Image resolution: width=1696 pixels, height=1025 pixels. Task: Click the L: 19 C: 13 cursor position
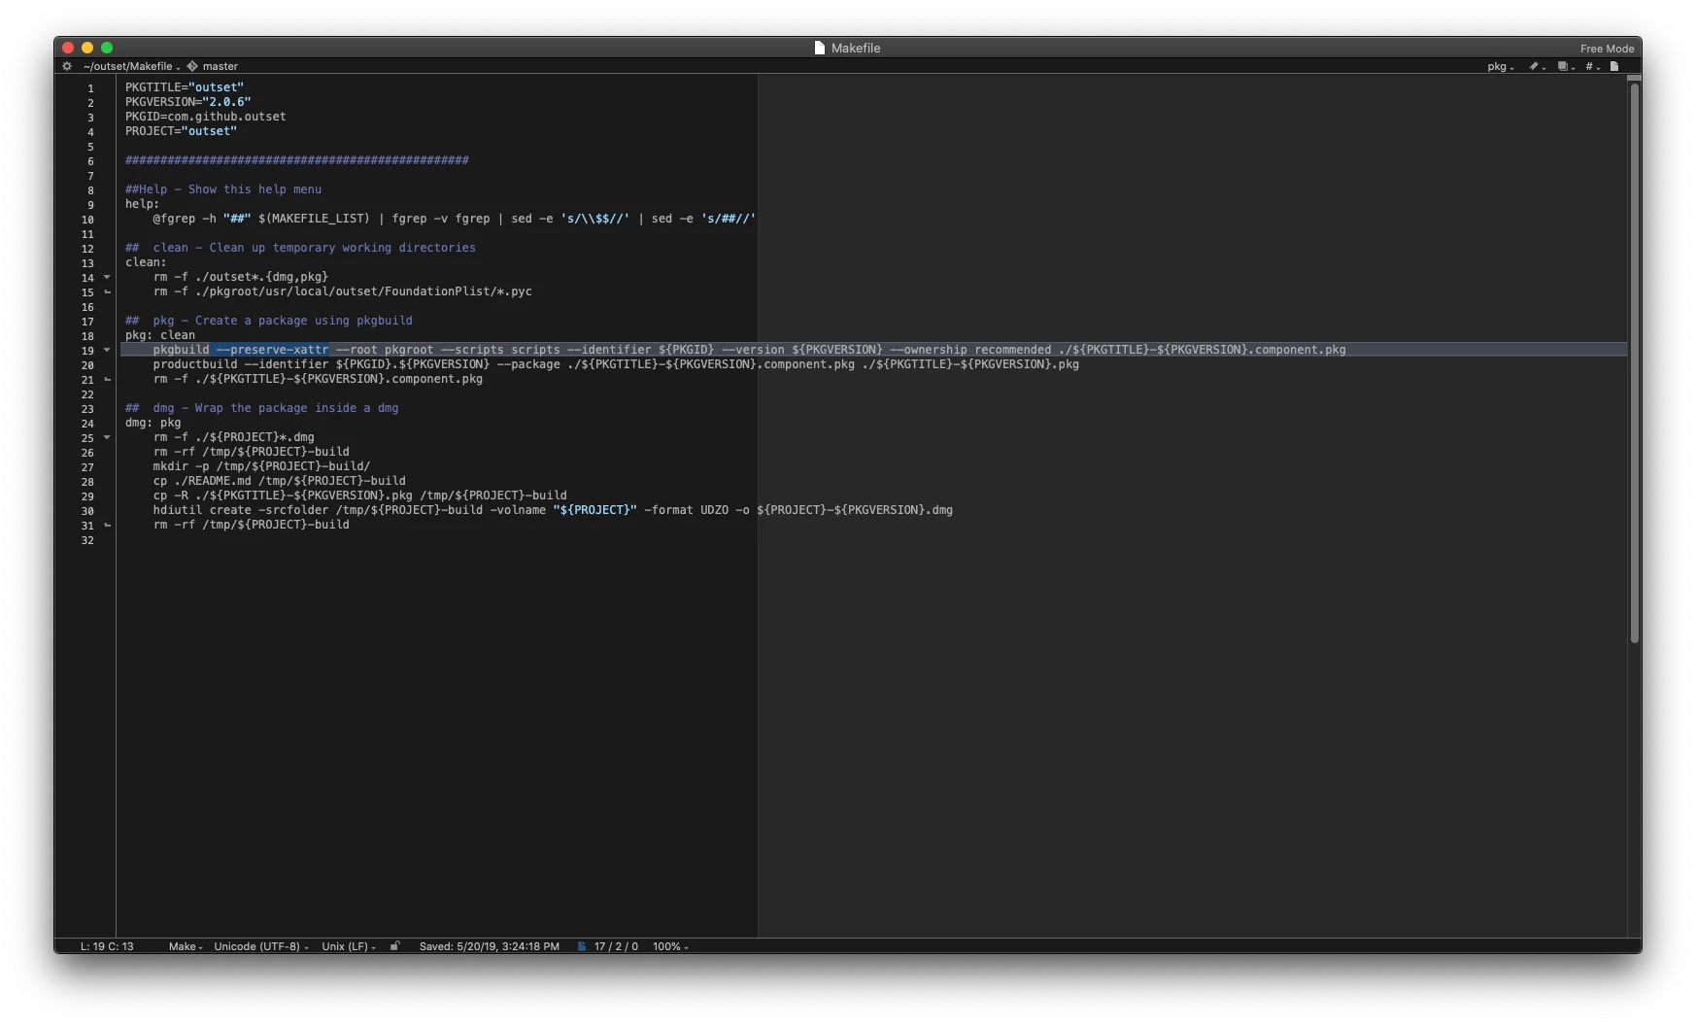click(x=107, y=946)
